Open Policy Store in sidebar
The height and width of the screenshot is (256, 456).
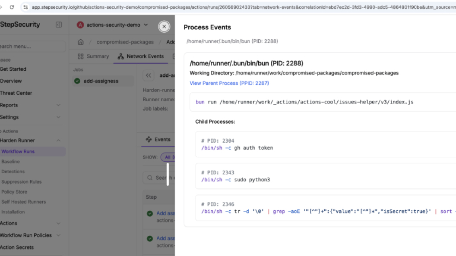(14, 192)
